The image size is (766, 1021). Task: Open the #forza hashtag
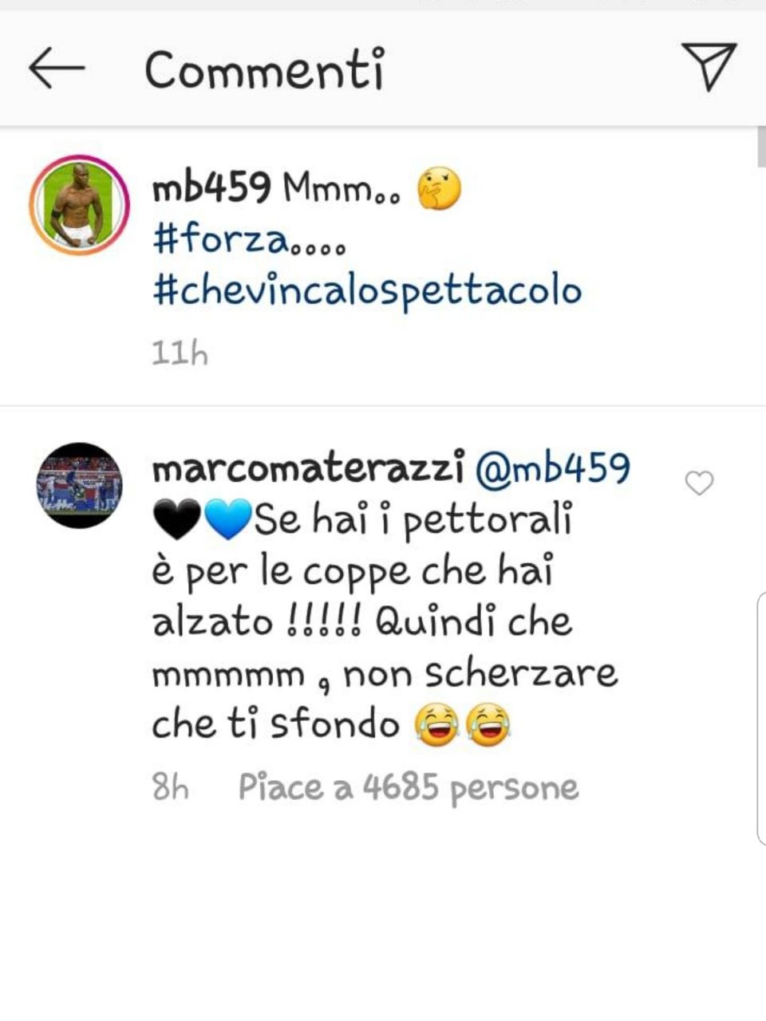pos(249,239)
